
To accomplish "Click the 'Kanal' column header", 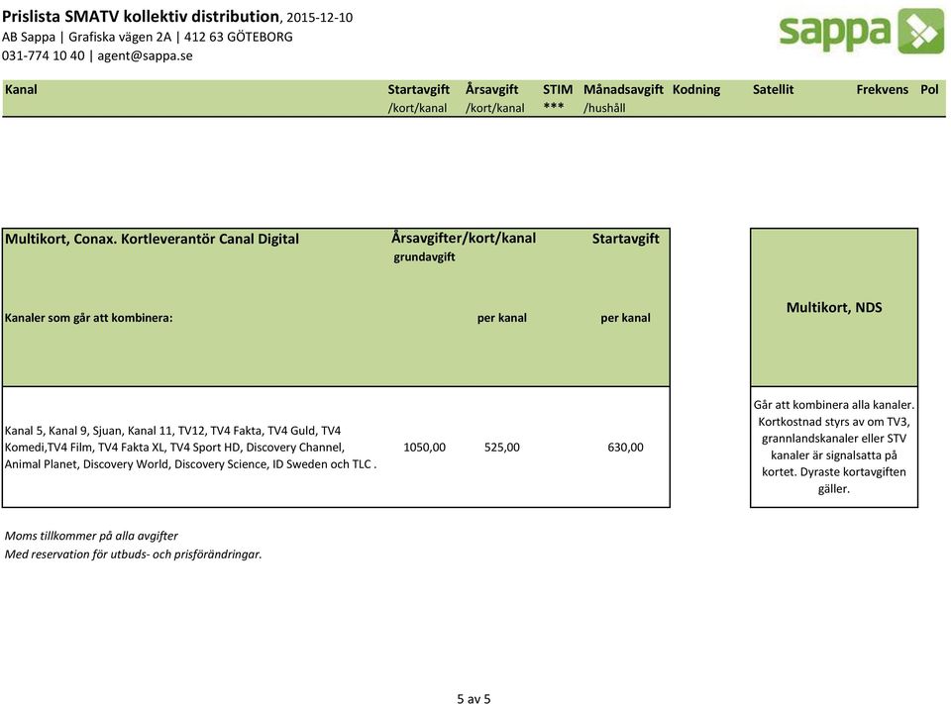I will (x=21, y=90).
